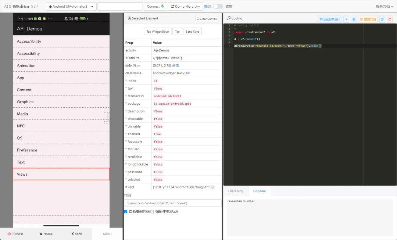
Task: Select the highlighted Views item
Action: tap(61, 174)
